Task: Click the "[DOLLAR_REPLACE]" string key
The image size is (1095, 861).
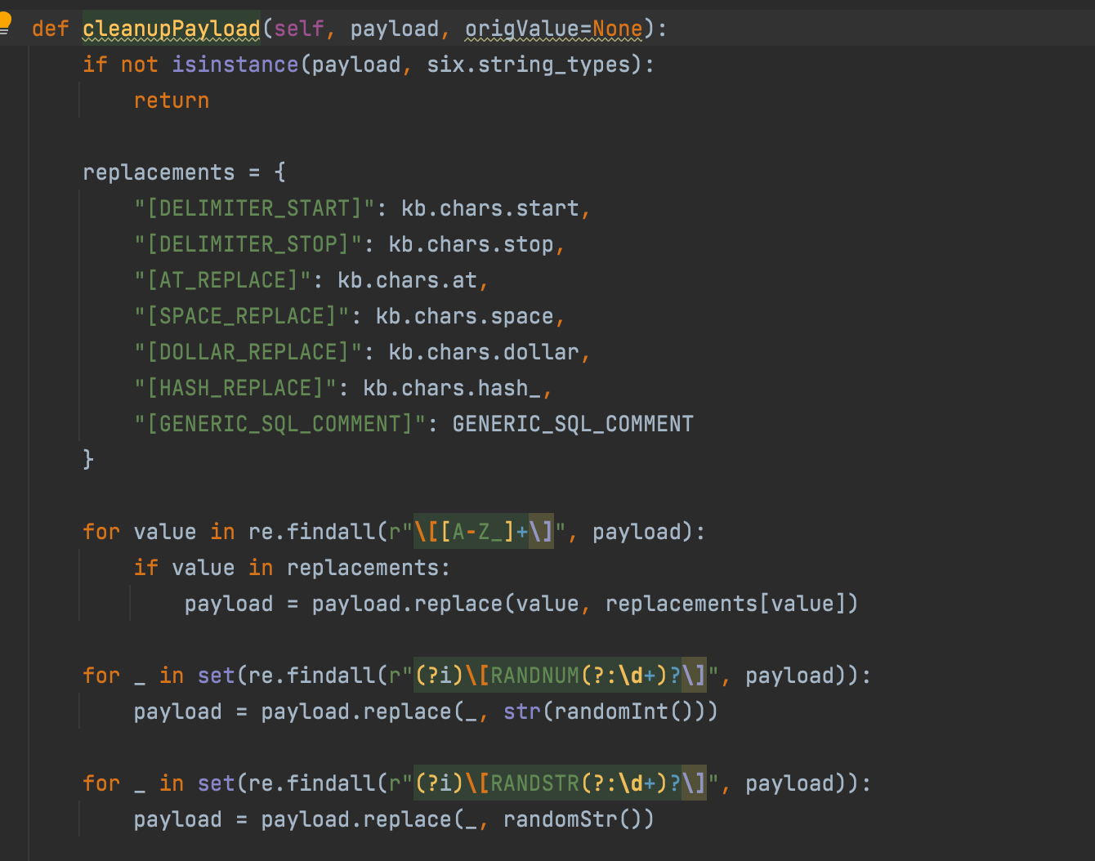Action: tap(248, 353)
